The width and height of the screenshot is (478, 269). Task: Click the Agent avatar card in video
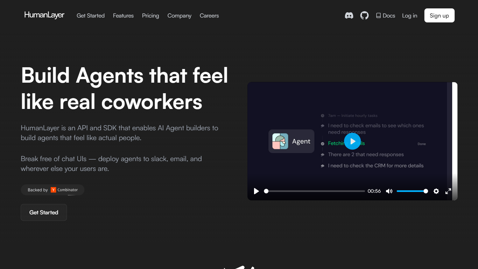291,141
